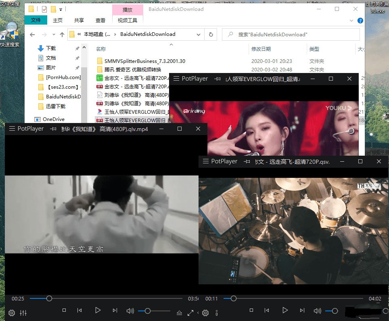Image resolution: width=389 pixels, height=321 pixels.
Task: Toggle the pin in 金志文 远走高飞 player title bar
Action: pos(247,161)
